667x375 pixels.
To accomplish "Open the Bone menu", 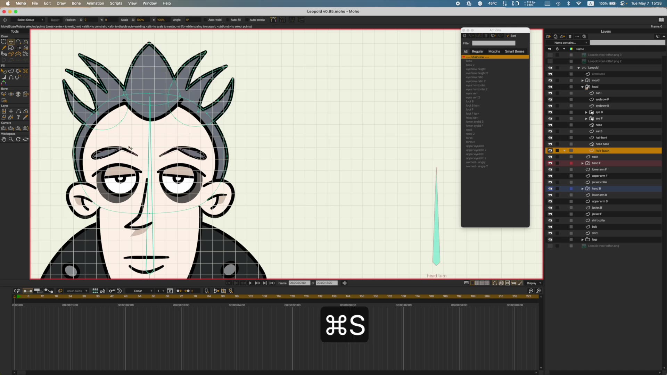I will 76,3.
